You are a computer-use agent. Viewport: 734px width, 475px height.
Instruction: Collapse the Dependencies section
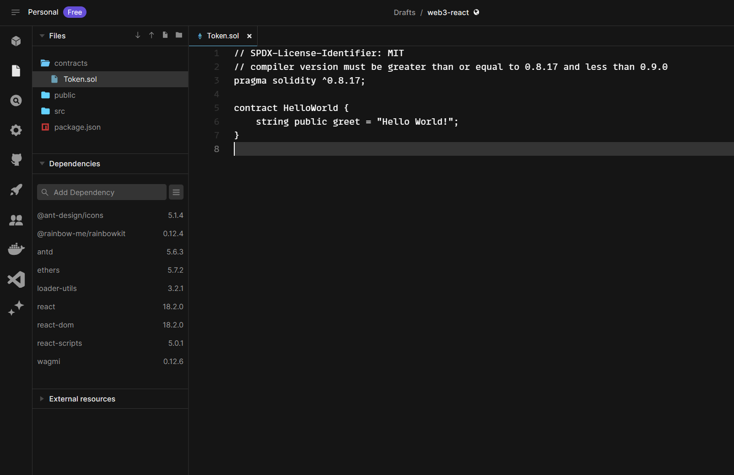click(x=42, y=164)
